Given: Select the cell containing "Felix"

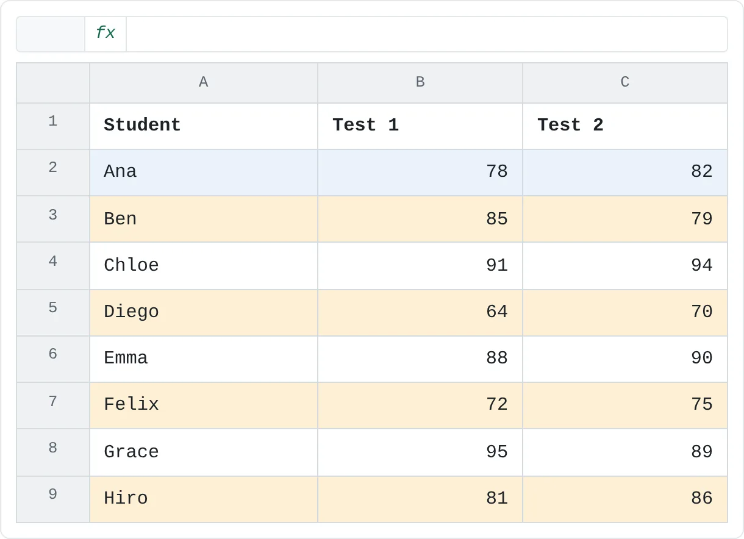Looking at the screenshot, I should tap(204, 405).
